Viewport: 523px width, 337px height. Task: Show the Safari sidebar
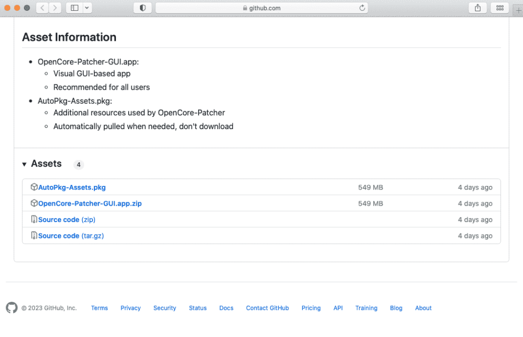point(75,8)
